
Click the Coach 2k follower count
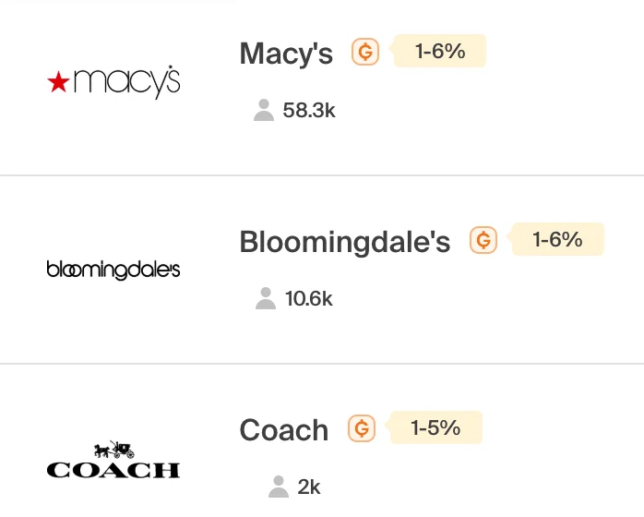309,487
